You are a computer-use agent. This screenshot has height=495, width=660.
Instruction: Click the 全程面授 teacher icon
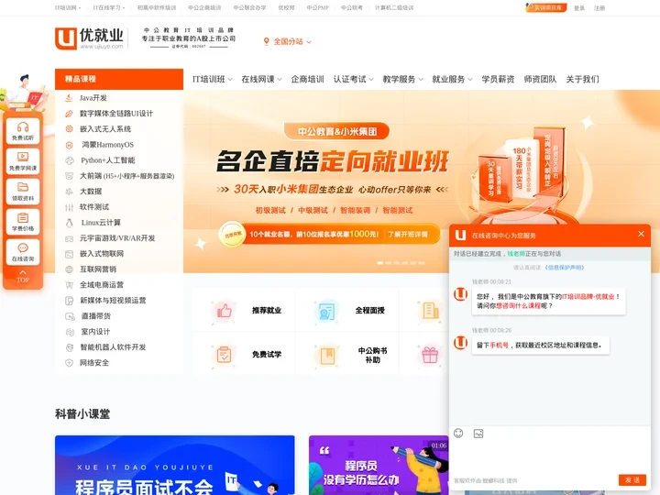(326, 311)
